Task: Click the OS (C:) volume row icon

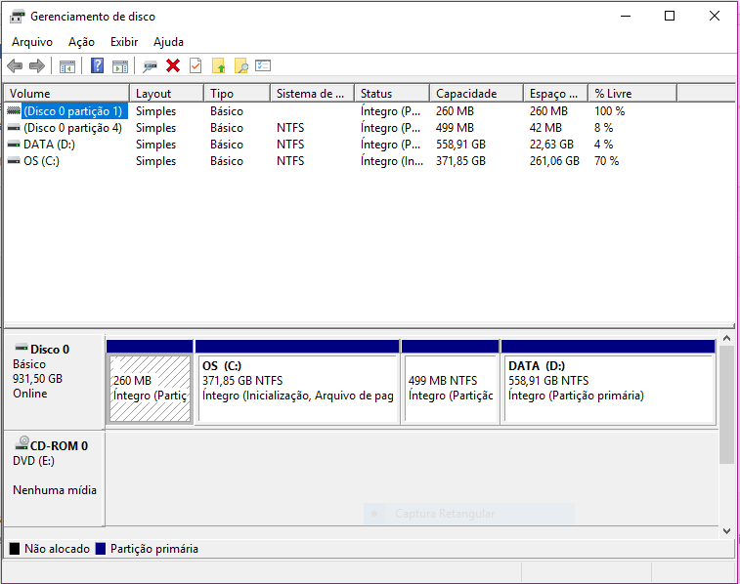Action: click(14, 161)
